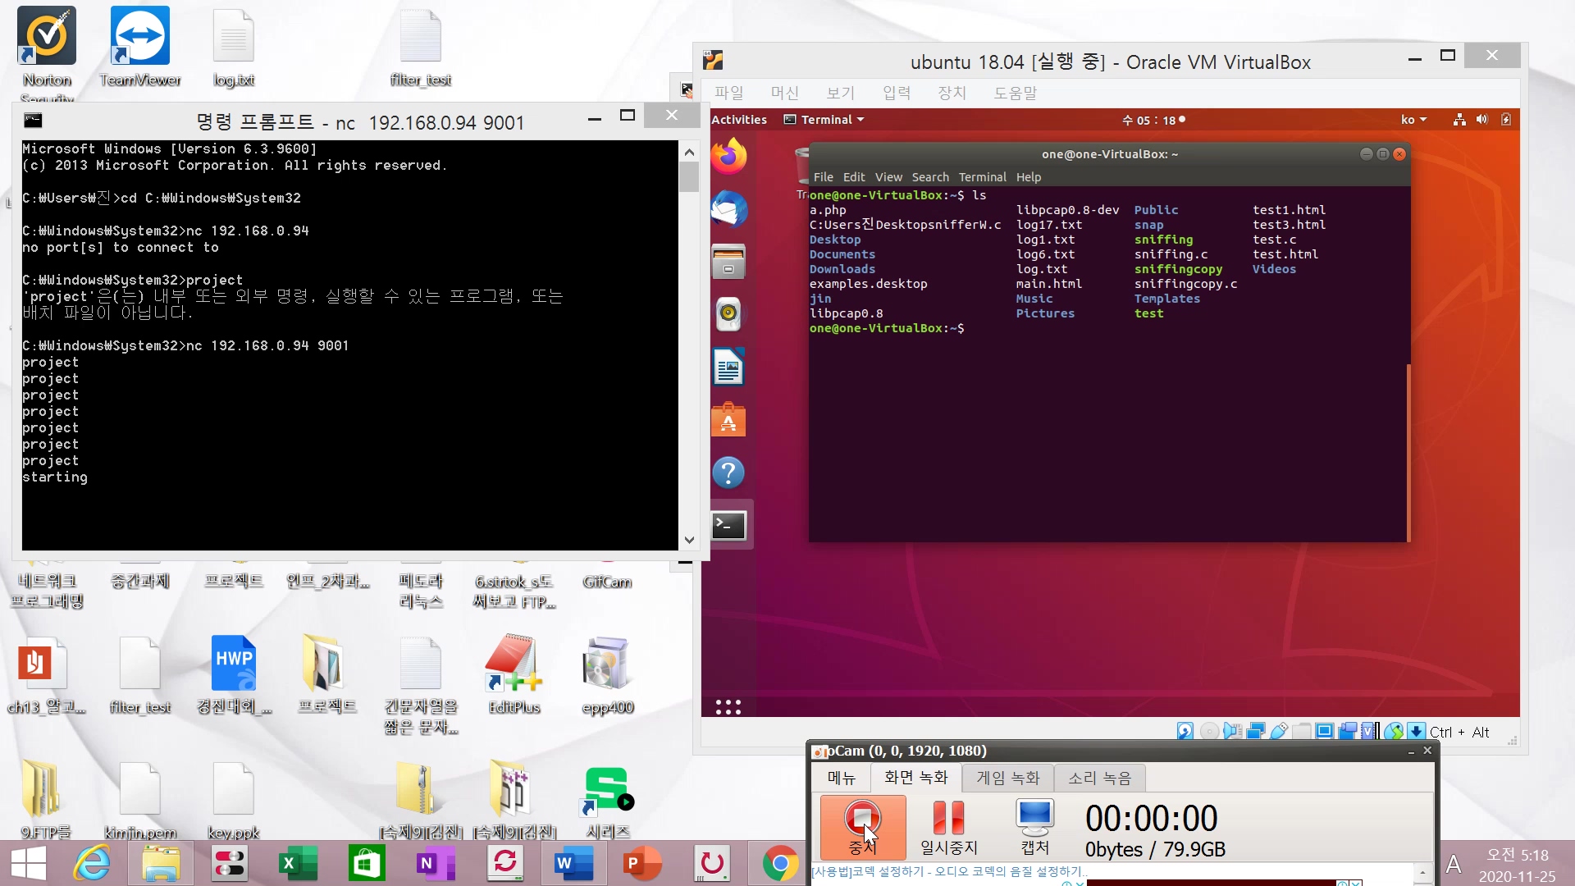The height and width of the screenshot is (886, 1575).
Task: Click the Ubuntu volume speaker icon
Action: [1481, 120]
